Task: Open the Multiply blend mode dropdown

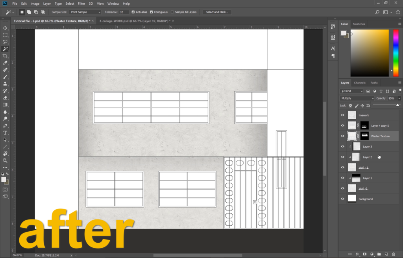Action: coord(357,98)
